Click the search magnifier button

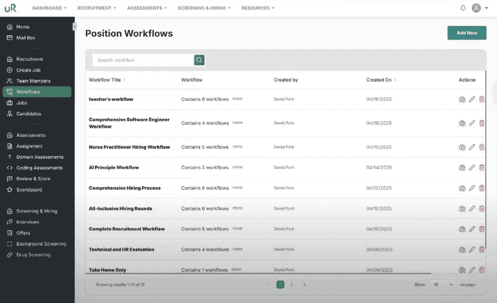pyautogui.click(x=199, y=60)
